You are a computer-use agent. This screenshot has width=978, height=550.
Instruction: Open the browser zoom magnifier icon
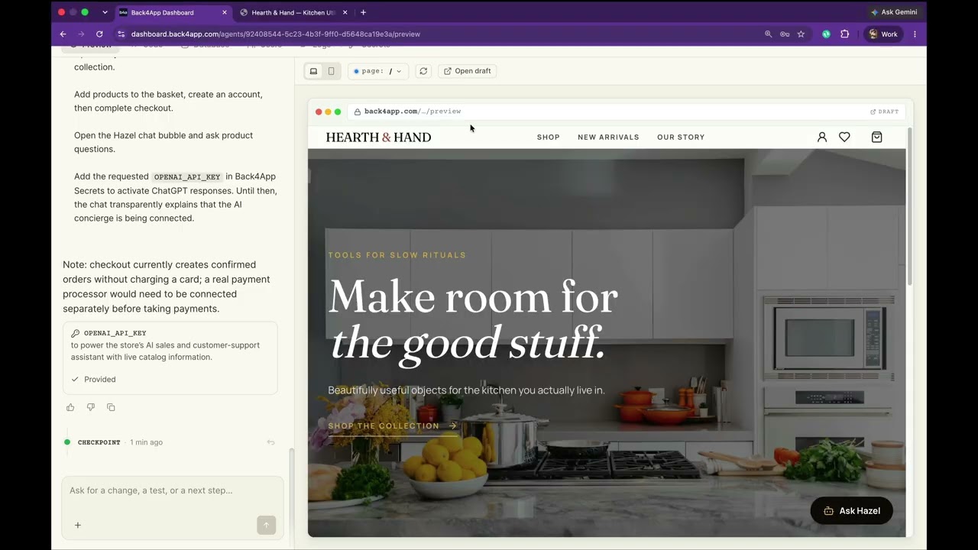(x=768, y=34)
